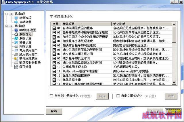
Task: Uncheck item 05 加快前台程序的响应速度
Action: 54,46
